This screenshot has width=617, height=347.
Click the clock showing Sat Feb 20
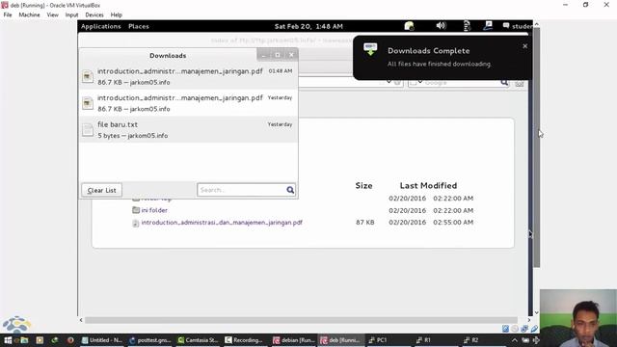tap(308, 26)
